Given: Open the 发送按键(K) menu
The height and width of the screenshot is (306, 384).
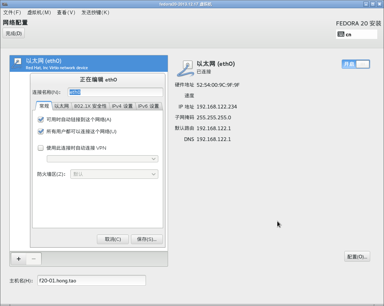Looking at the screenshot, I should [95, 12].
